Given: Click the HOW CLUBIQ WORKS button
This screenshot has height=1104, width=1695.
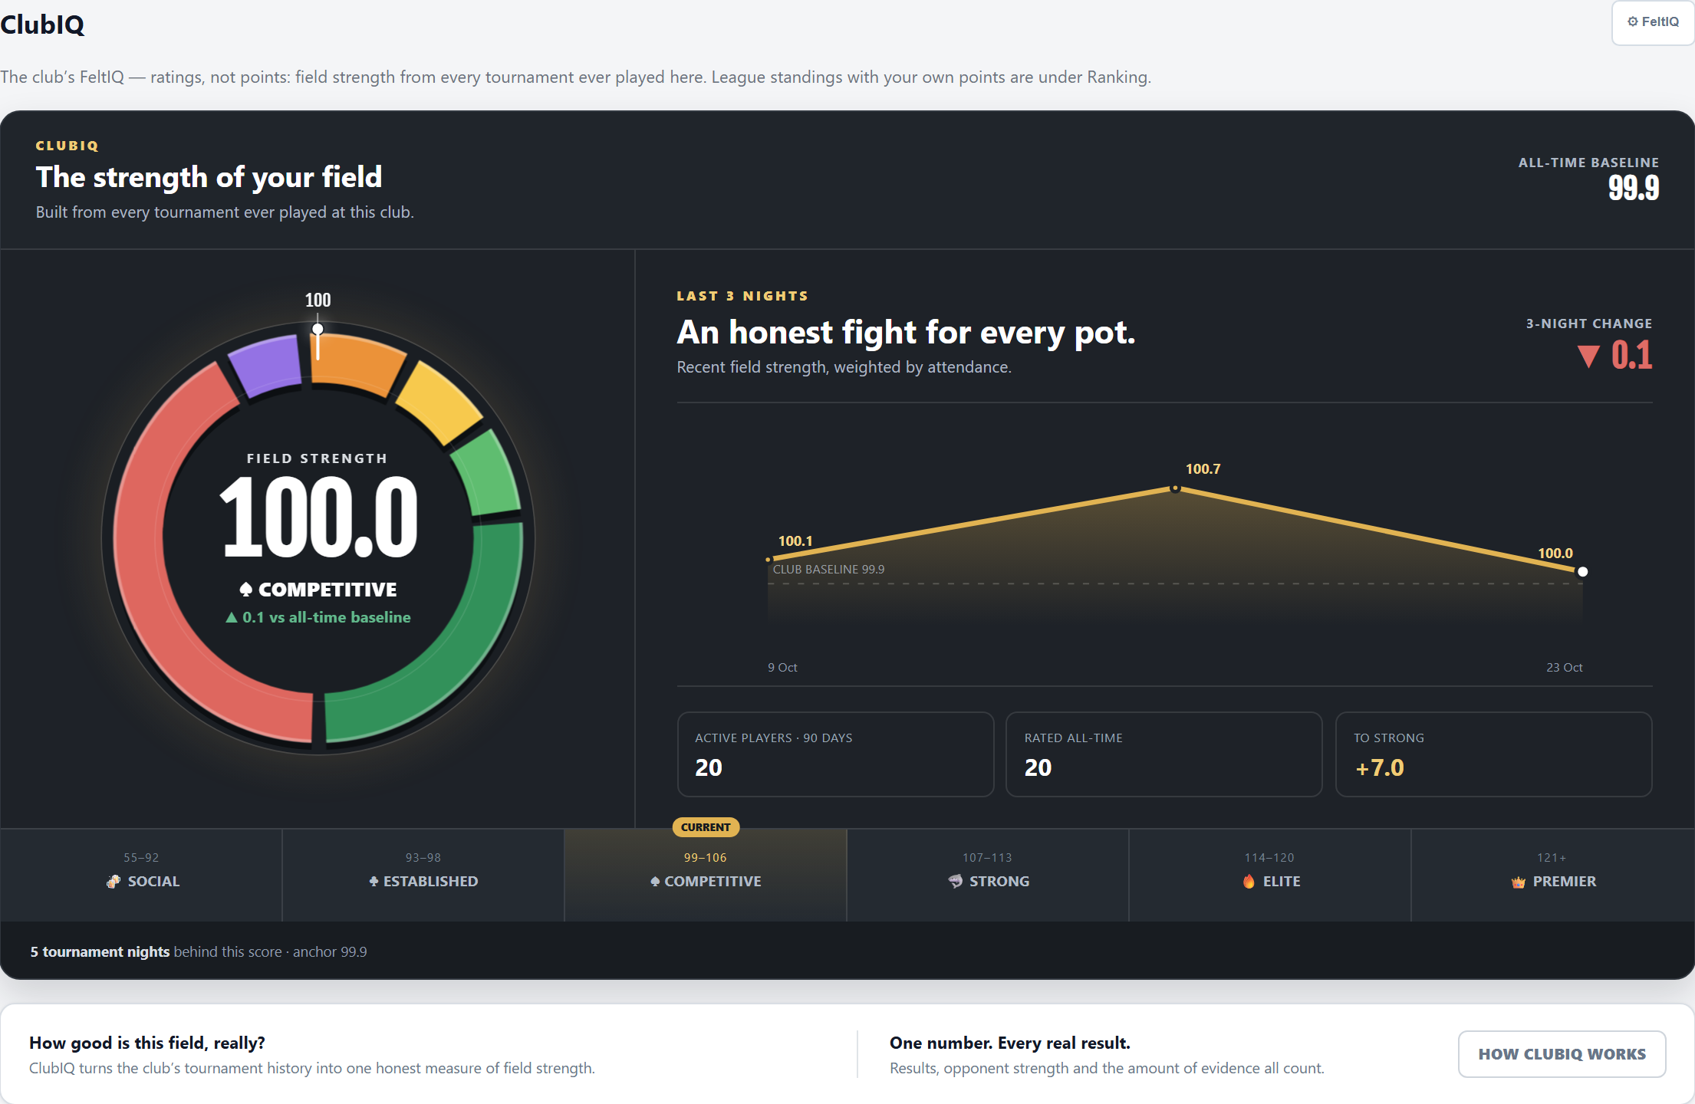Looking at the screenshot, I should tap(1562, 1054).
